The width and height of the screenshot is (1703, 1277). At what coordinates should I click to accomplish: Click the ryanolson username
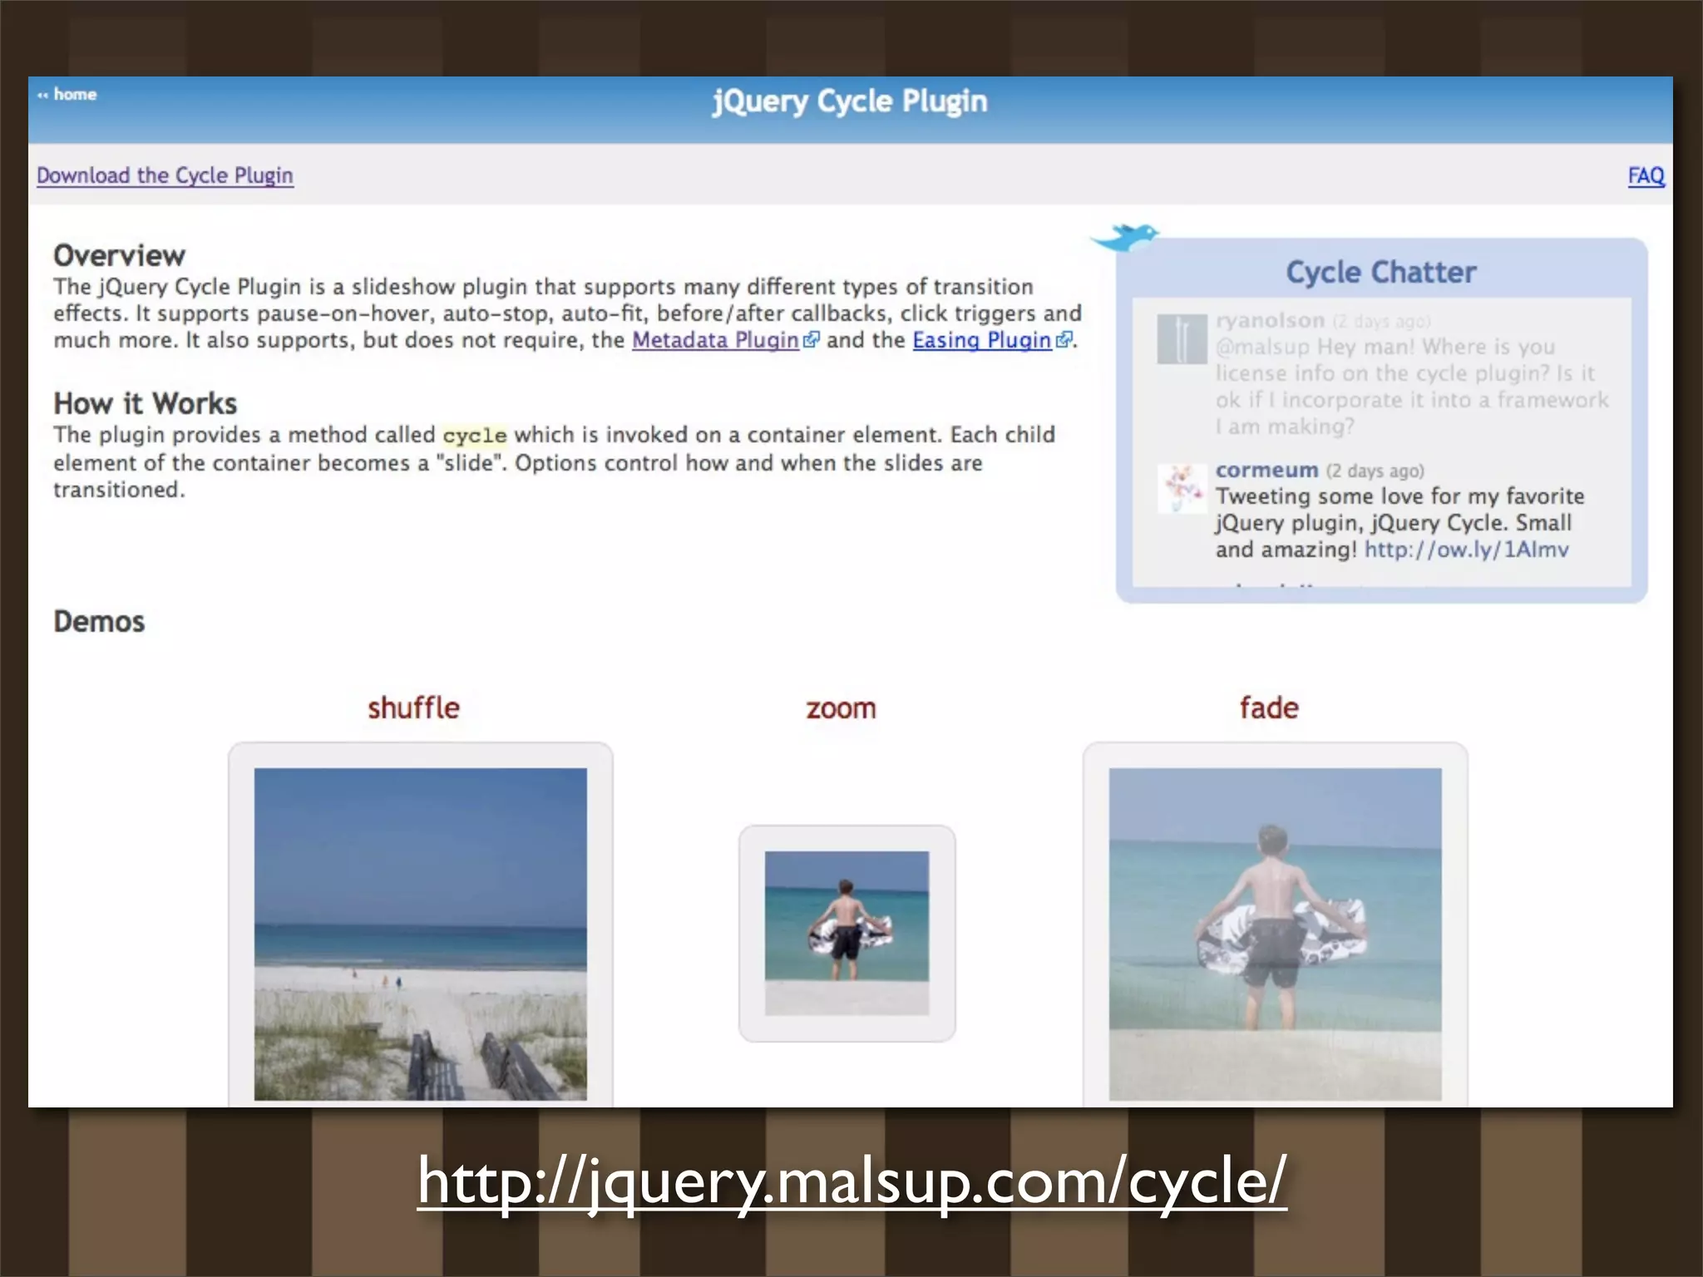(1270, 321)
